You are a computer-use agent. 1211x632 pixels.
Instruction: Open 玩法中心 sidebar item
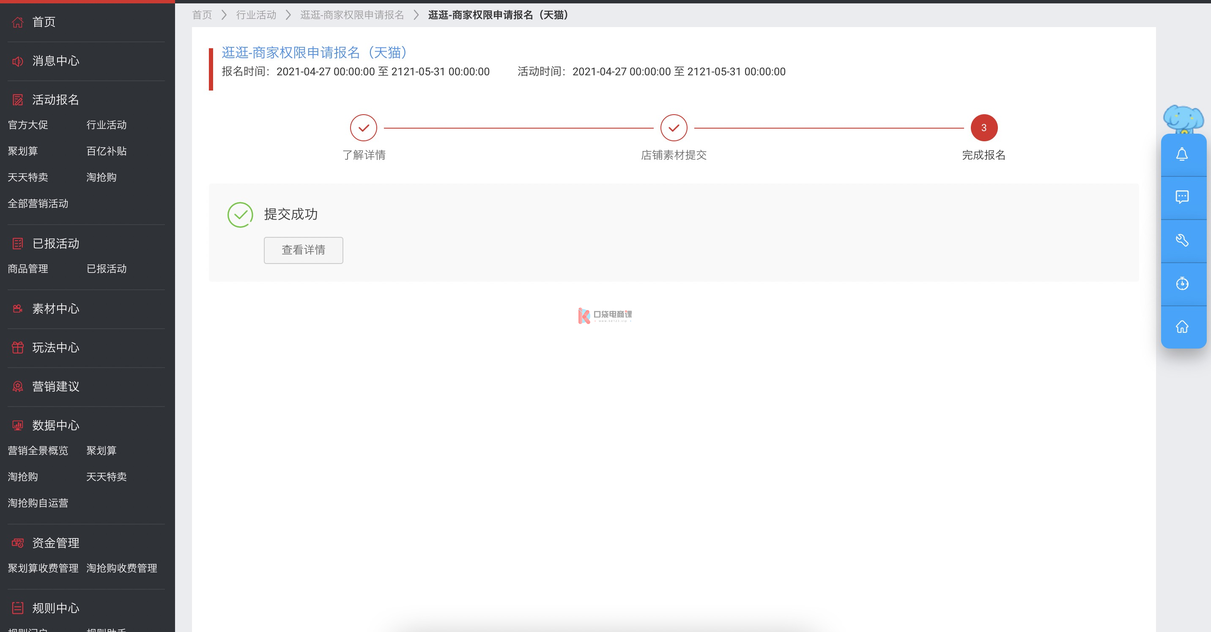click(55, 348)
